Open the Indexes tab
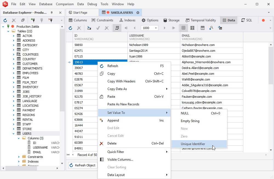Image resolution: width=274 pixels, height=179 pixels. (127, 20)
